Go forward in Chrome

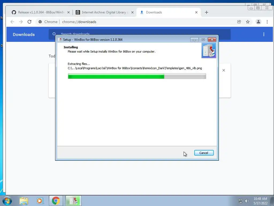21,22
